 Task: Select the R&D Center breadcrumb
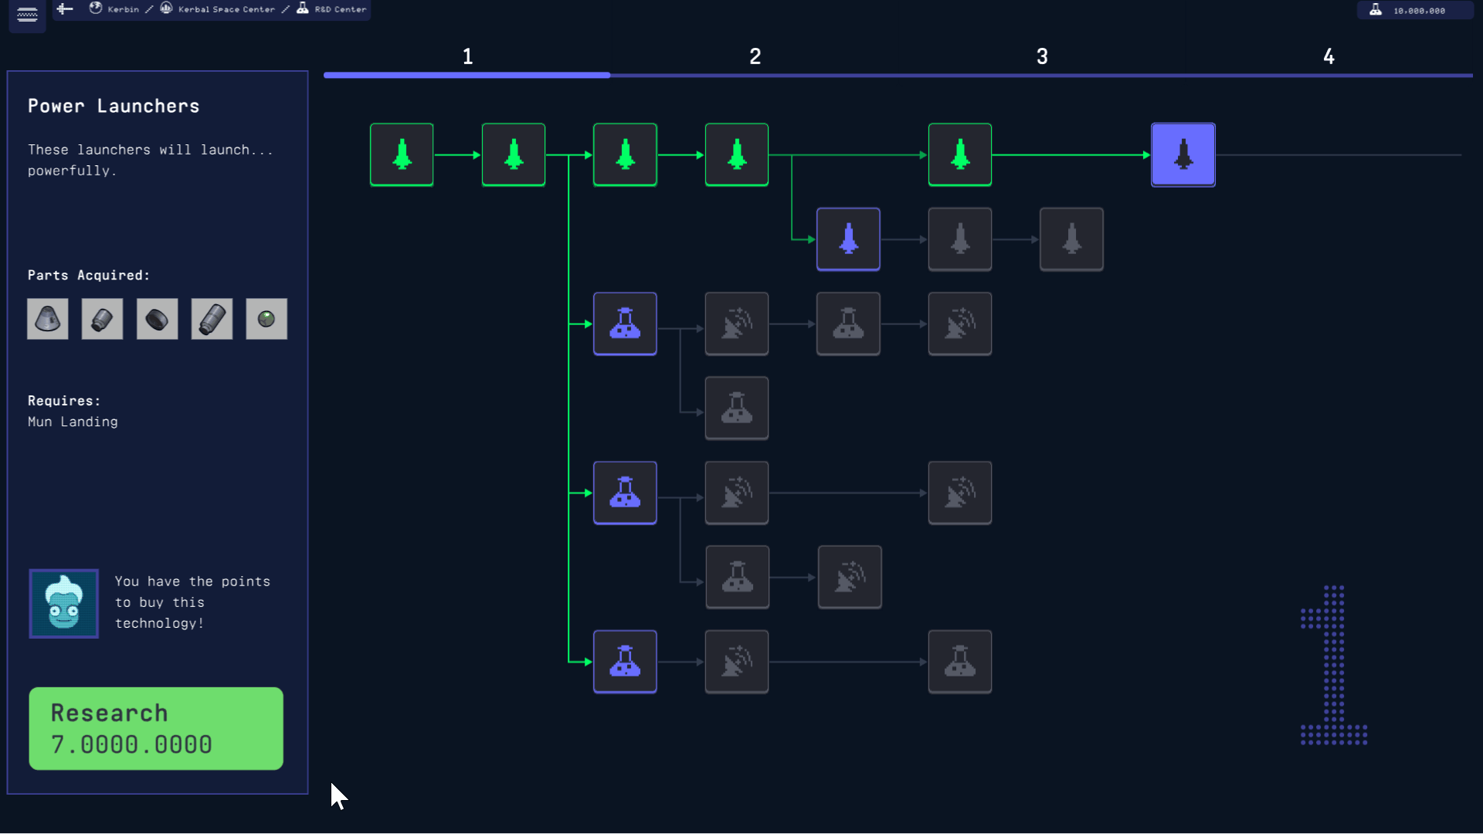[x=331, y=9]
